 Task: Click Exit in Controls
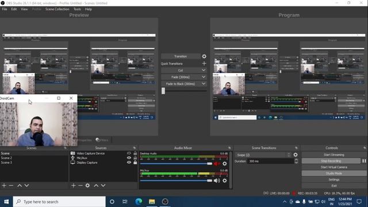334,186
